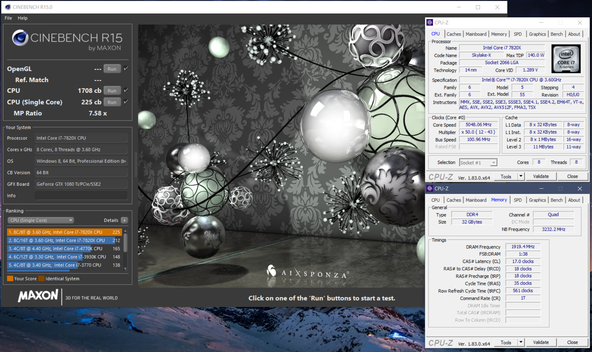Open Bench tab in lower CPU-Z window

[557, 200]
